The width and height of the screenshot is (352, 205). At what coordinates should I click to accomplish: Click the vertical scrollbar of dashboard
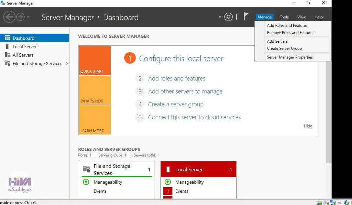coord(328,112)
